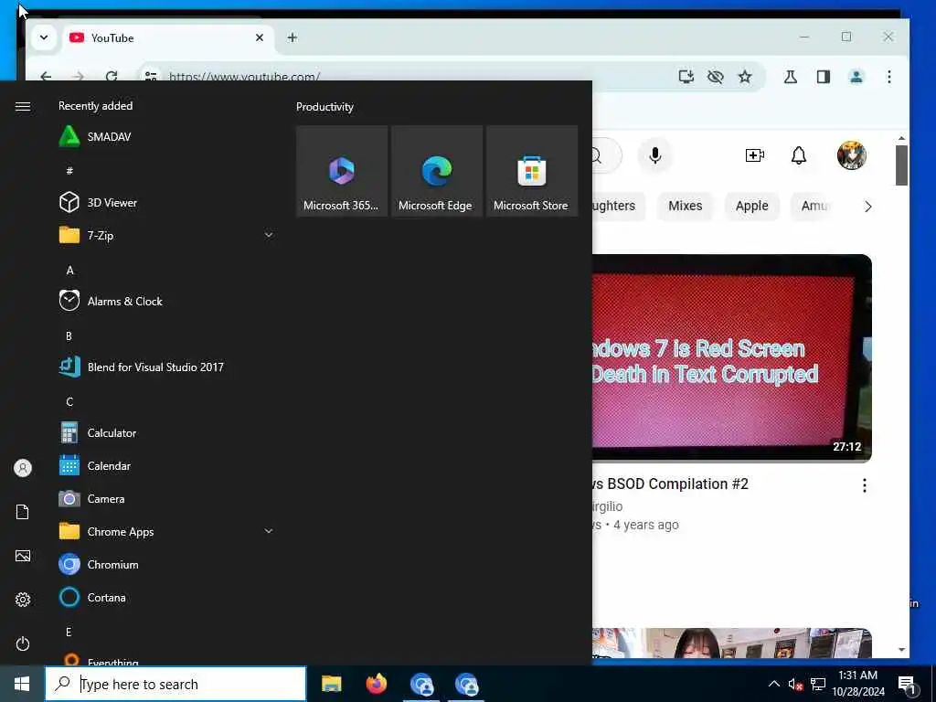Select the Apple filter chip
The image size is (936, 702).
[751, 206]
